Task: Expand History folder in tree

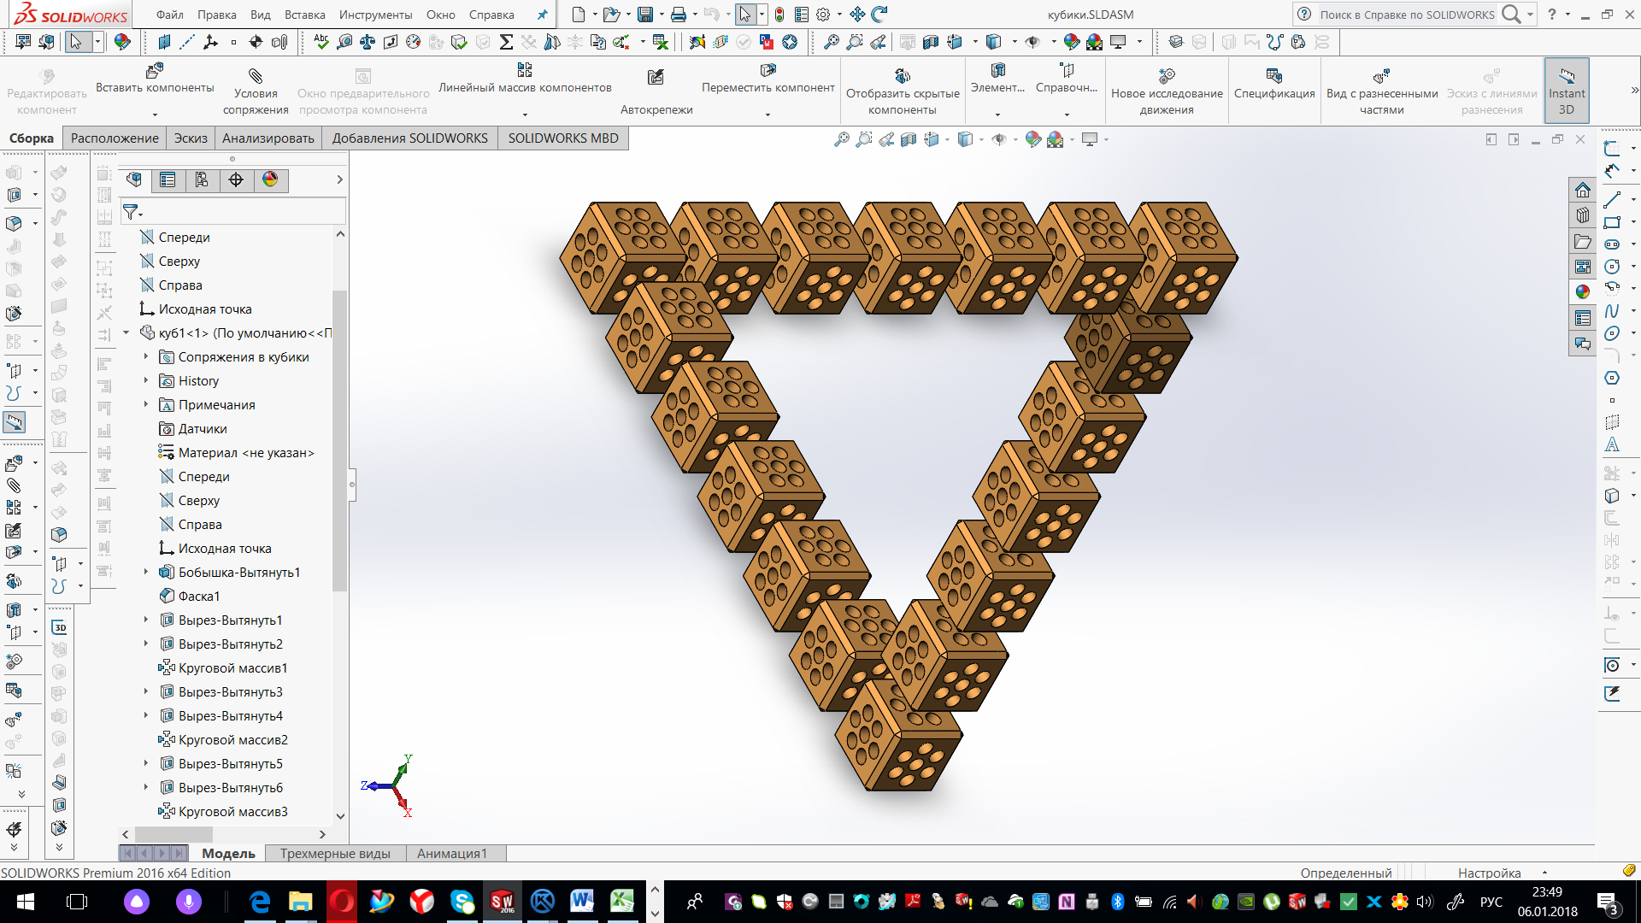Action: click(x=145, y=381)
